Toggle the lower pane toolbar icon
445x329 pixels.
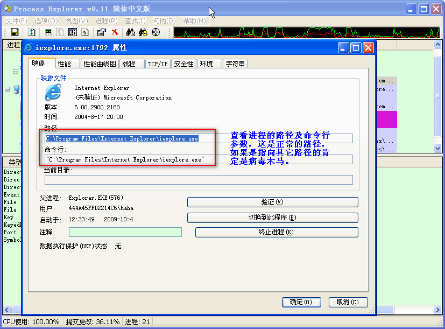click(72, 32)
